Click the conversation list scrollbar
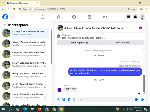Viewport: 150px width, 112px height. point(52,47)
